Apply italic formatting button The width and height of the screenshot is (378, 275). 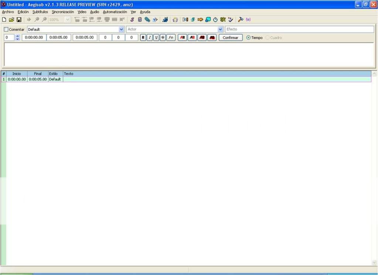click(x=150, y=38)
